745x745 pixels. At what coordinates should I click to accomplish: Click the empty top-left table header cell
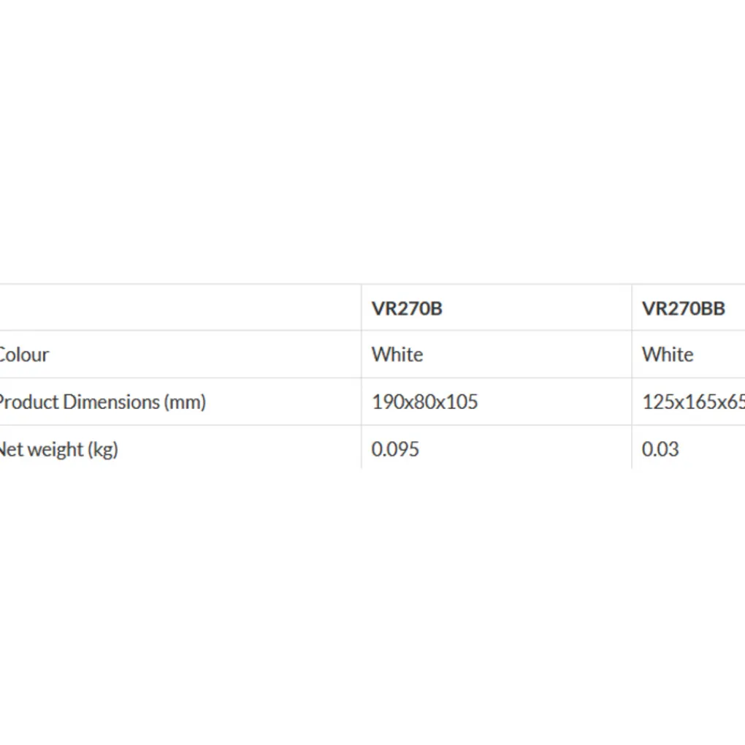coord(179,307)
